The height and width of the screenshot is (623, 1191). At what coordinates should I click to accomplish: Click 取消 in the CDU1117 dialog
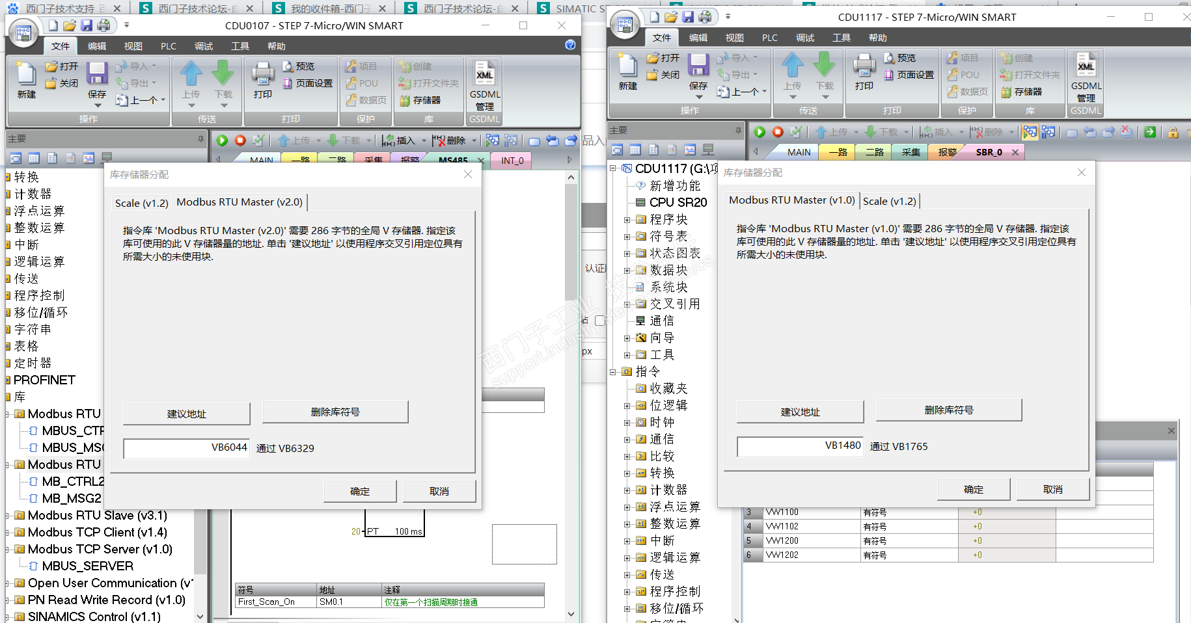(1053, 490)
